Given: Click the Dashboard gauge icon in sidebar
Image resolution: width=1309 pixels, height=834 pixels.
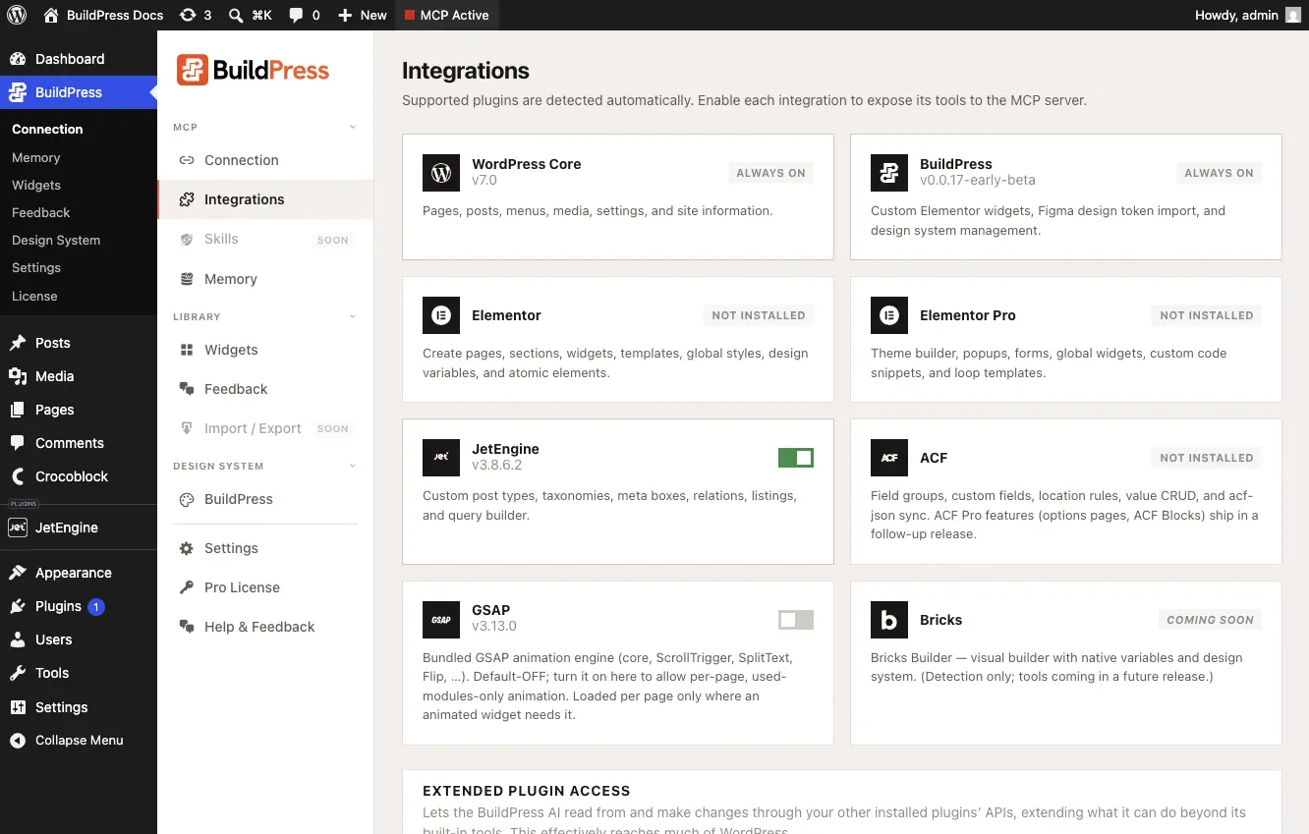Looking at the screenshot, I should pyautogui.click(x=18, y=59).
